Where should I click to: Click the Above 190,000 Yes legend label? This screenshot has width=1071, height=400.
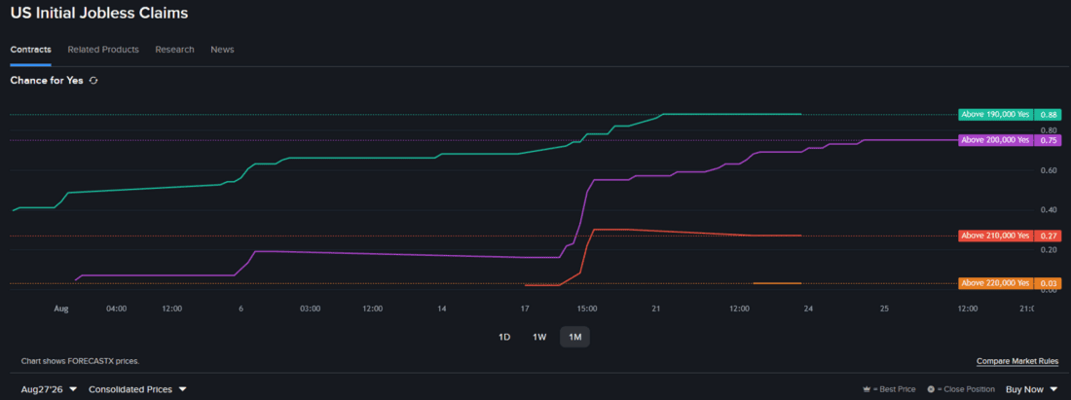[995, 115]
